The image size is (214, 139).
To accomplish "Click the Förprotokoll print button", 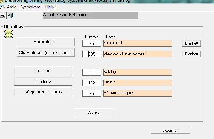I will [x=46, y=42].
